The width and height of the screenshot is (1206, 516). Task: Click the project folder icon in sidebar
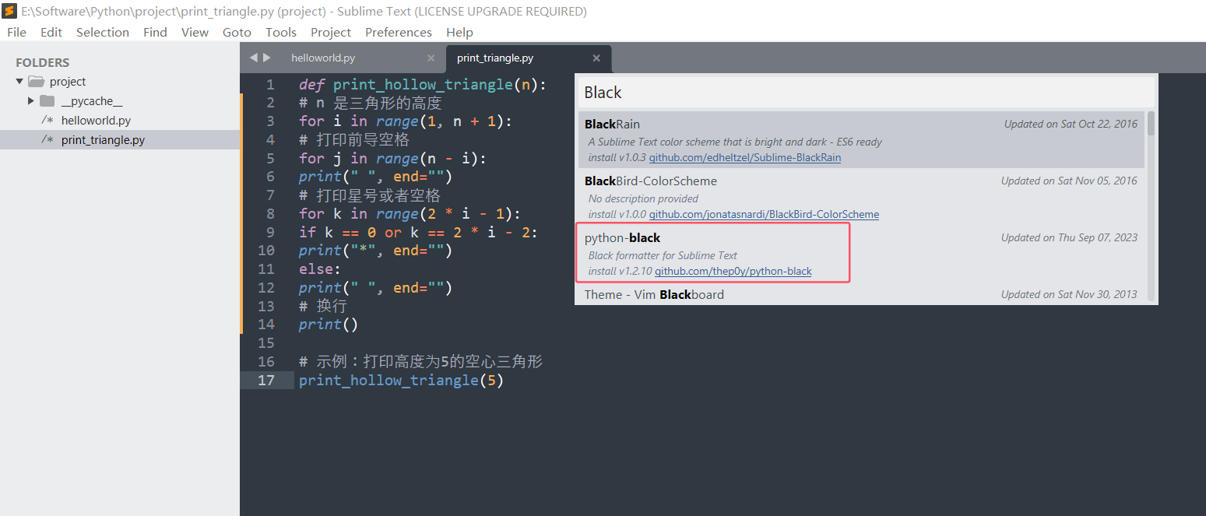[x=36, y=82]
